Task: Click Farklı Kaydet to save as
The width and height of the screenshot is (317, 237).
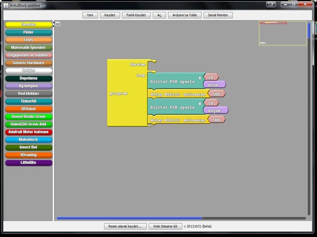Action: [136, 15]
